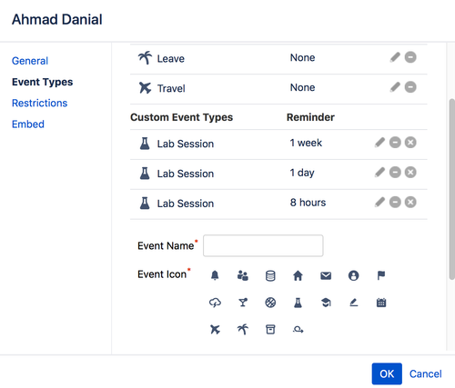Hide the Lab Session with 1 day reminder
The height and width of the screenshot is (388, 455).
coord(395,173)
